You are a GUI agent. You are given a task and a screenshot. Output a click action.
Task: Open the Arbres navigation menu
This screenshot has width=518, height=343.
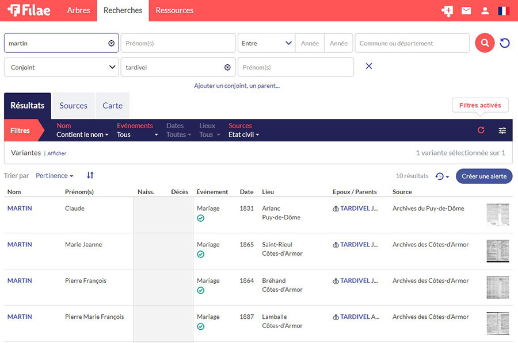[78, 10]
